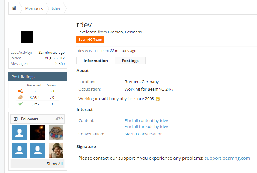The image size is (257, 173).
Task: Open the support.beamng.com link
Action: pos(227,158)
